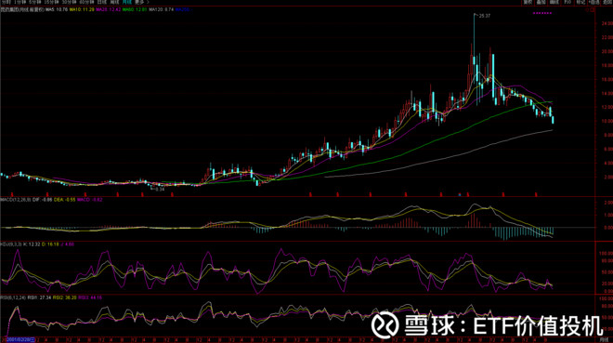The height and width of the screenshot is (343, 613).
Task: Open the 叠加 overlay option
Action: (541, 3)
